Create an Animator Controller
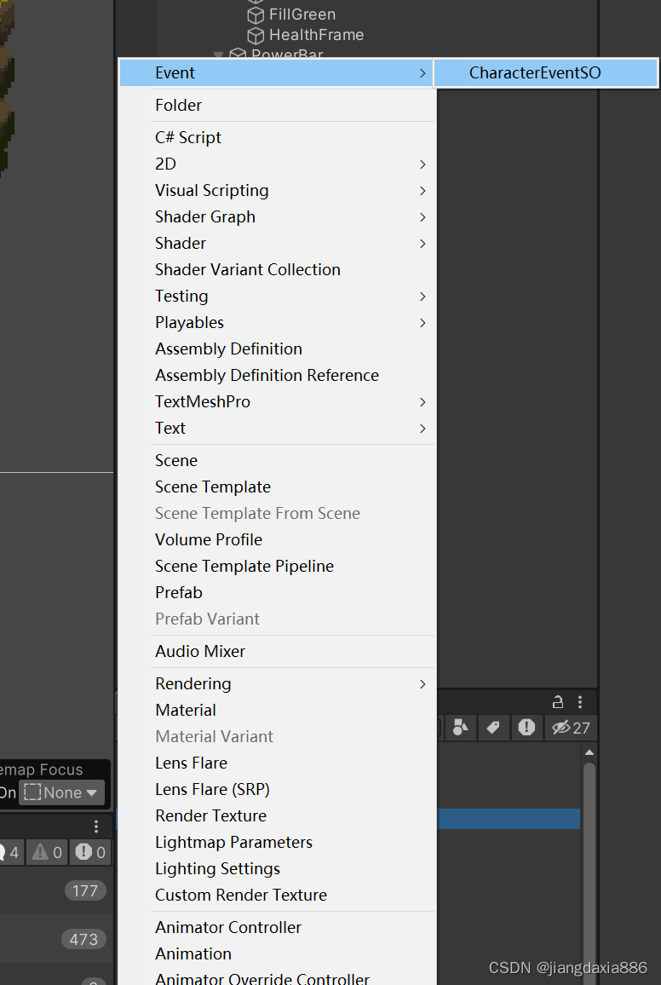Screen dimensions: 661x985 point(277,927)
